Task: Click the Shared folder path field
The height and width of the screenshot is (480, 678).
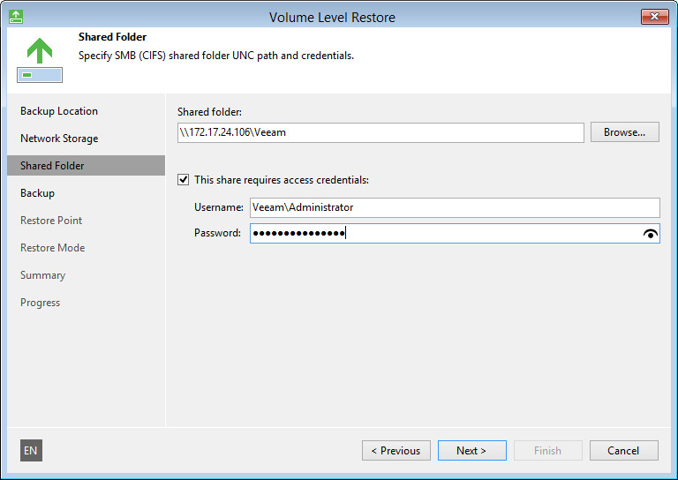Action: click(x=380, y=132)
